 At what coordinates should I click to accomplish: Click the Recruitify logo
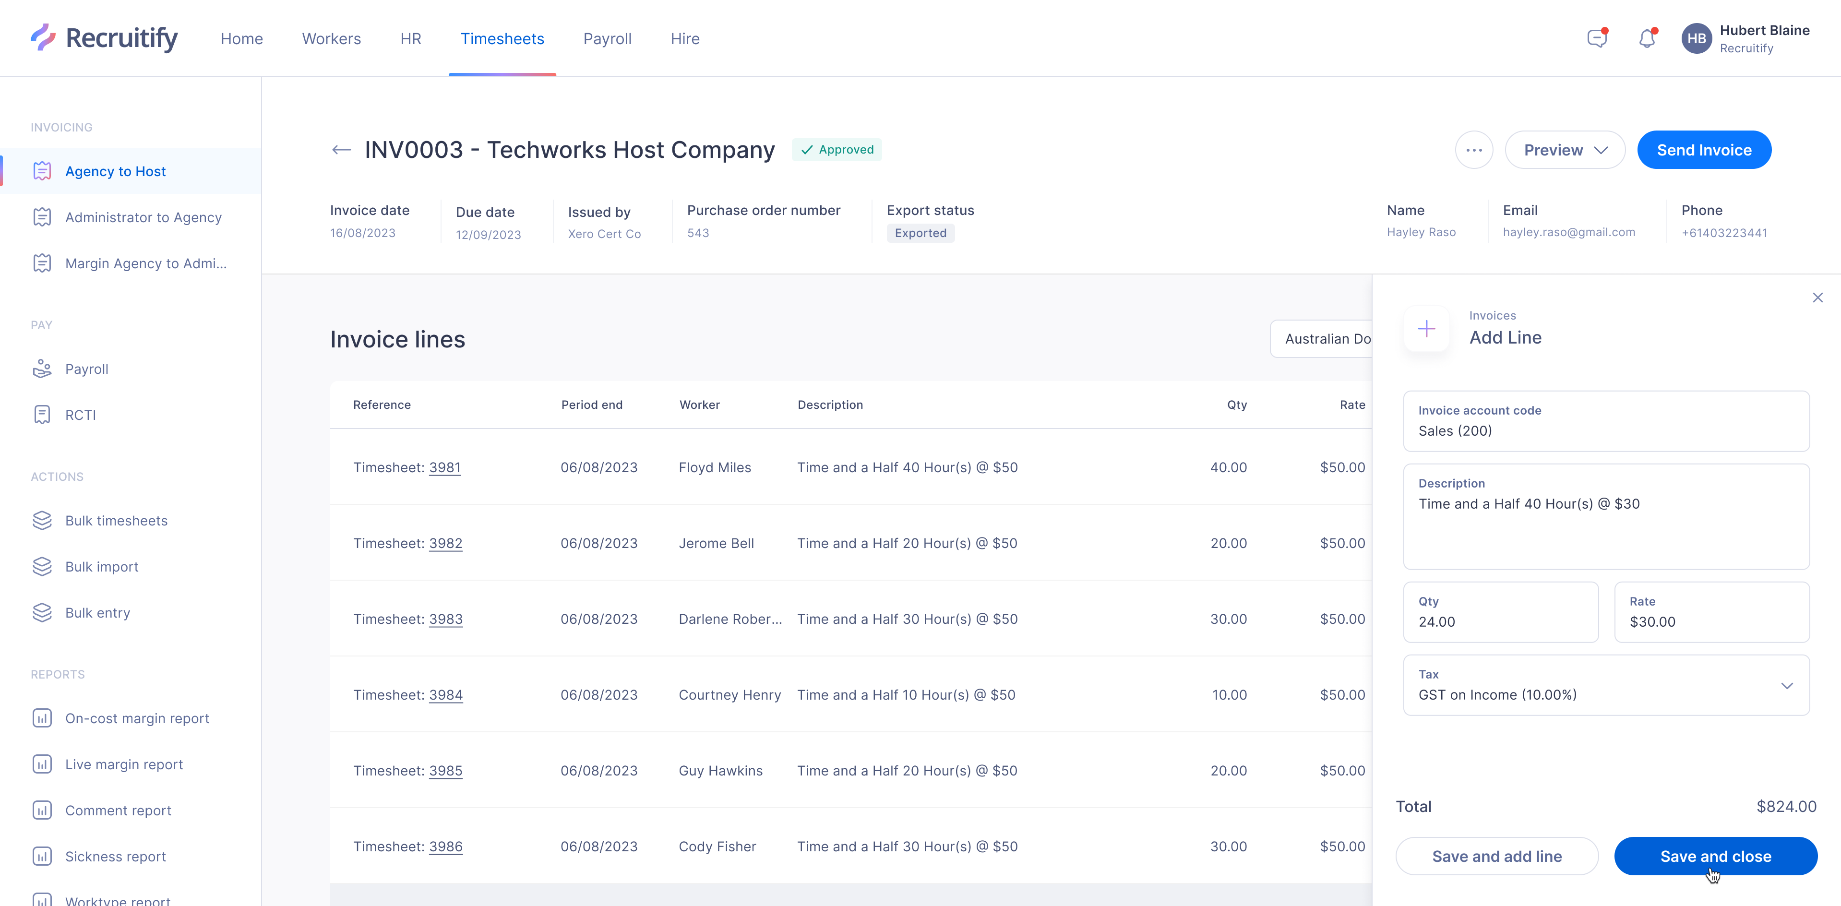(x=104, y=38)
